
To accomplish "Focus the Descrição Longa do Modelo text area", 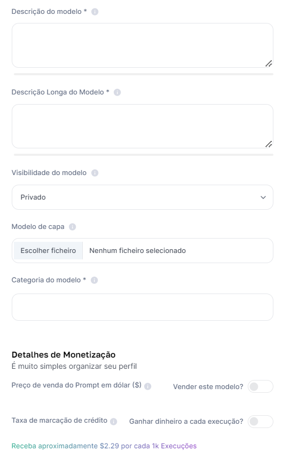I will tap(143, 126).
